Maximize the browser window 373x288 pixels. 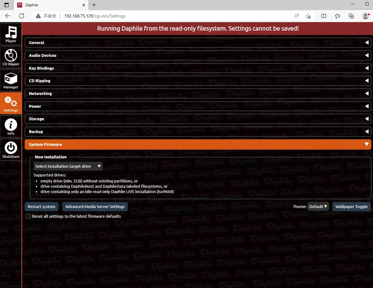coord(367,4)
